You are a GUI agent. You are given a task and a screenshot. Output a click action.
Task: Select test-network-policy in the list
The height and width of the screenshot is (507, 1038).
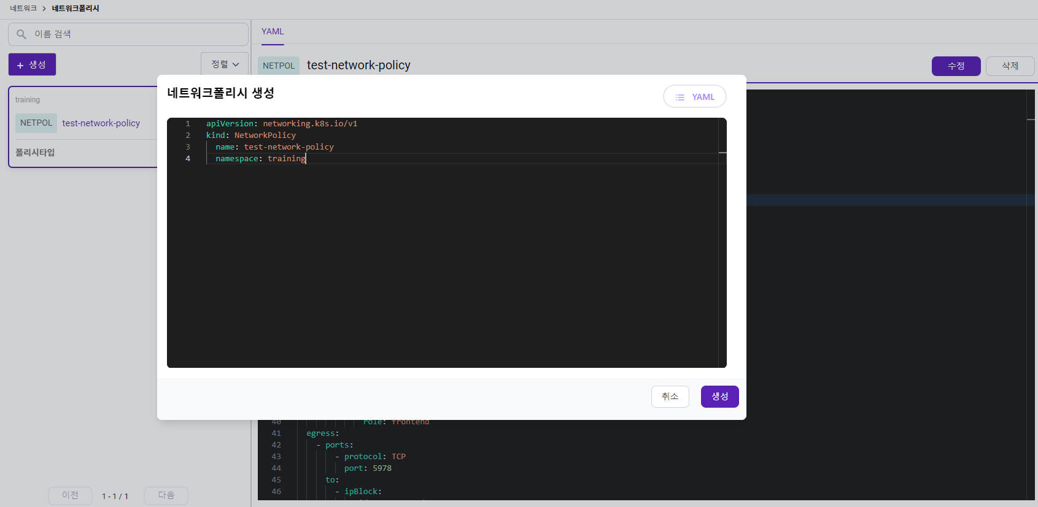101,123
